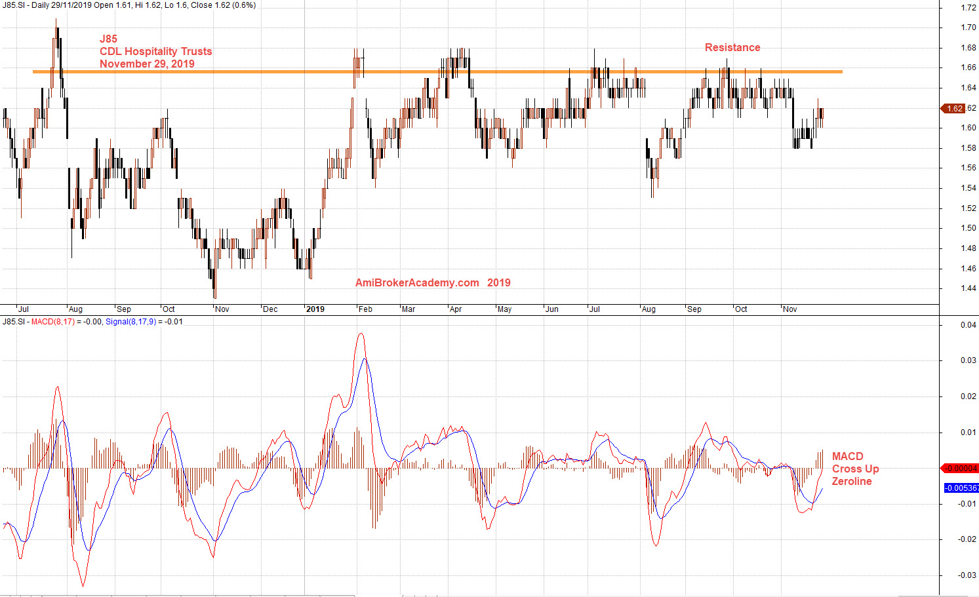Click the J85.SI Daily chart title text
This screenshot has height=597, width=979.
(129, 5)
